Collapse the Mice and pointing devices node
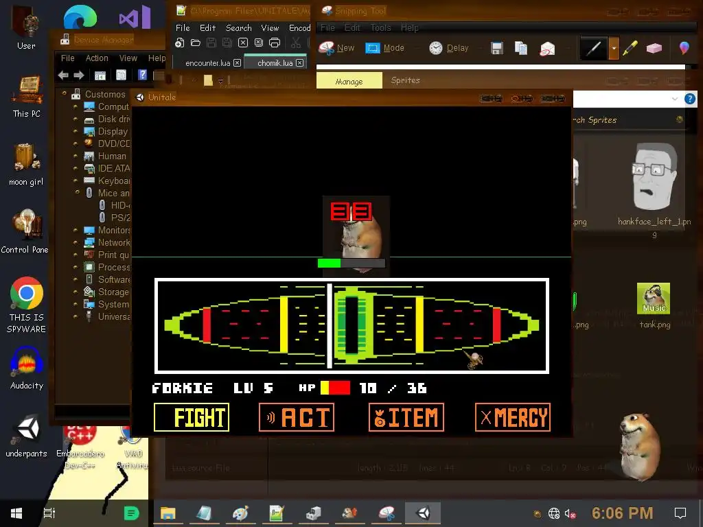This screenshot has width=703, height=527. [x=77, y=192]
